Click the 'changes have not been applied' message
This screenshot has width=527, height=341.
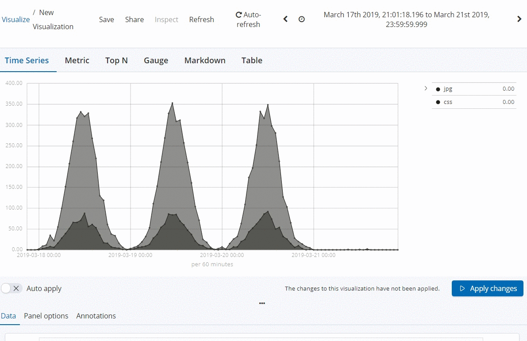pos(362,289)
